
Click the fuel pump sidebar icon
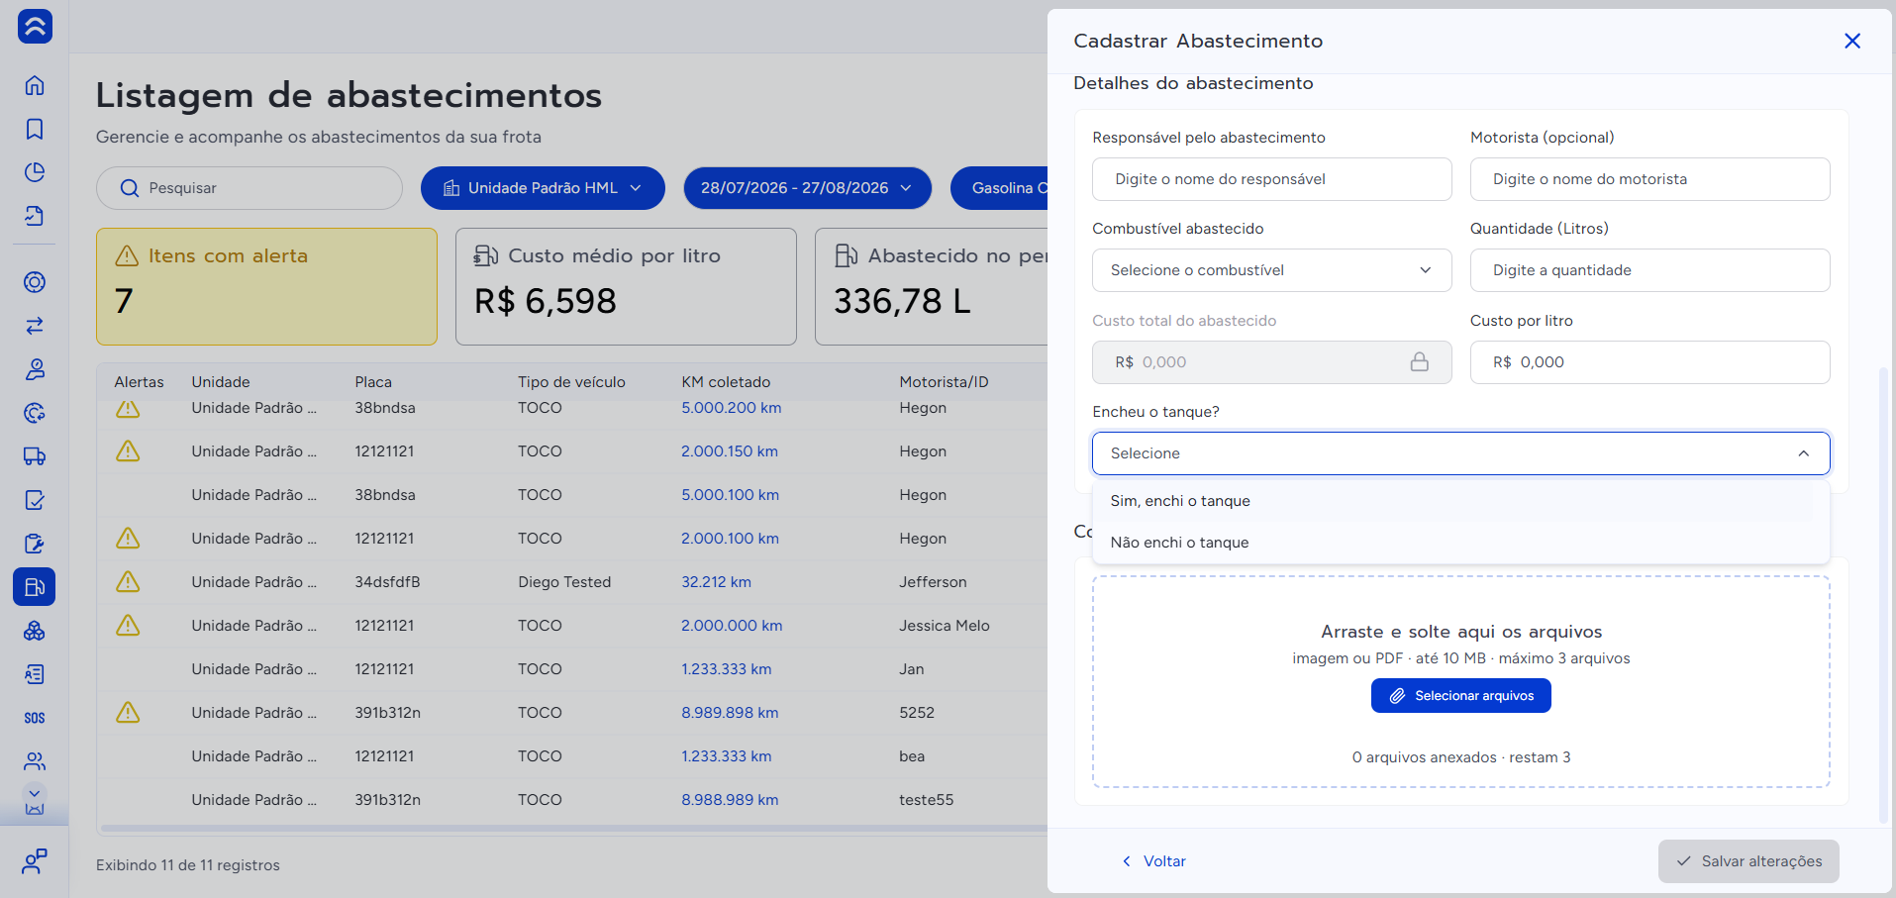point(35,587)
